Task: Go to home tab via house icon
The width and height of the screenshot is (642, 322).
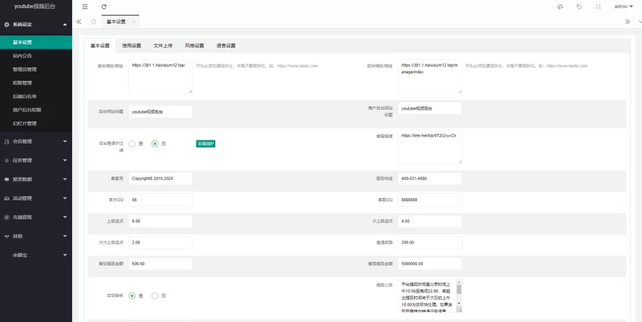Action: point(93,21)
